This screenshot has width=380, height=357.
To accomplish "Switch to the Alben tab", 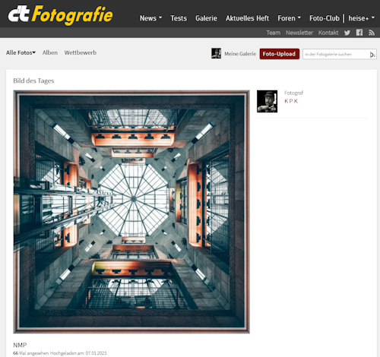I will point(50,52).
